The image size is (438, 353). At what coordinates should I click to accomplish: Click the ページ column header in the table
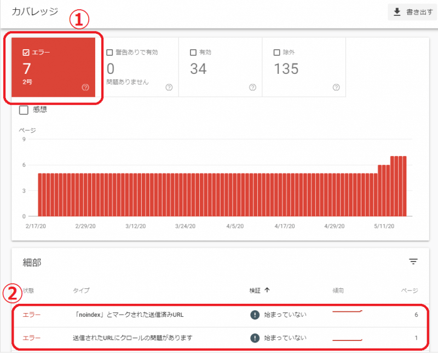tap(410, 291)
